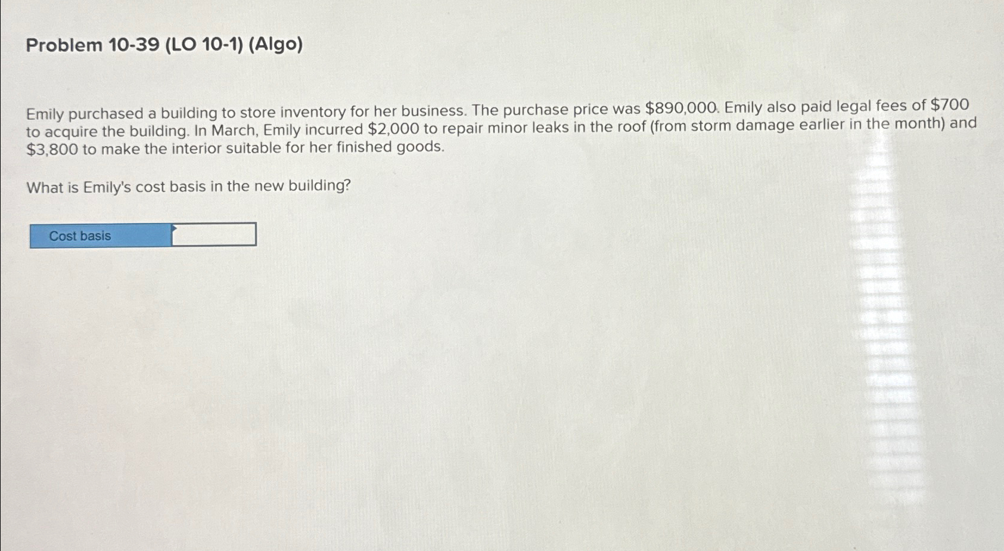The width and height of the screenshot is (1004, 551).
Task: Click the small triangle marker beside Cost basis field
Action: pyautogui.click(x=173, y=229)
